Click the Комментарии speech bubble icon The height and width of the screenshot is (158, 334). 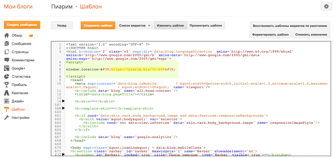click(x=7, y=60)
